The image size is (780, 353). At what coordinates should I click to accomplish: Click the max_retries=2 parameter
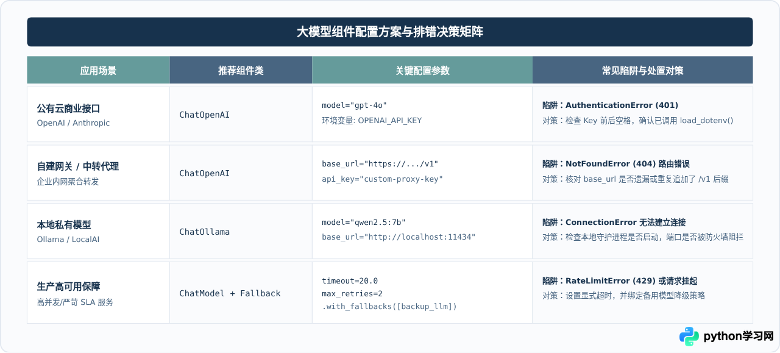tap(352, 294)
